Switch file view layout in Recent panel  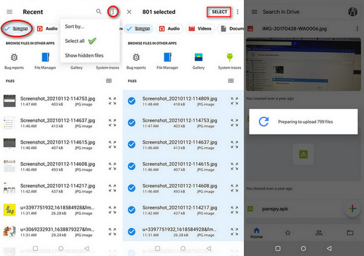(109, 81)
